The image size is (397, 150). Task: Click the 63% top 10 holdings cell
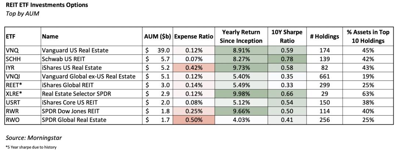[368, 94]
